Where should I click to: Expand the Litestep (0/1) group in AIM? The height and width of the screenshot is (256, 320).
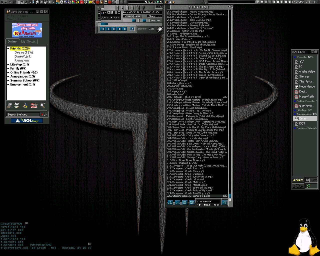(8, 64)
